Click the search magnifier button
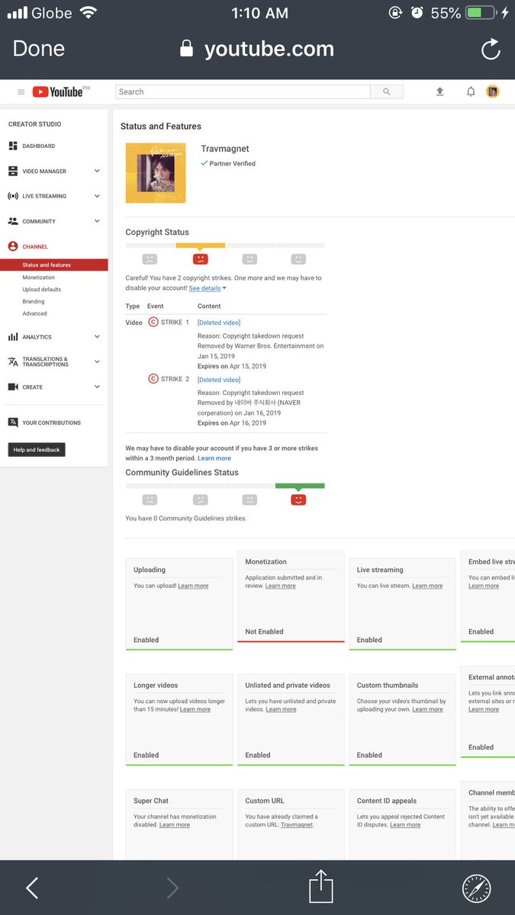Viewport: 515px width, 915px height. (x=387, y=91)
